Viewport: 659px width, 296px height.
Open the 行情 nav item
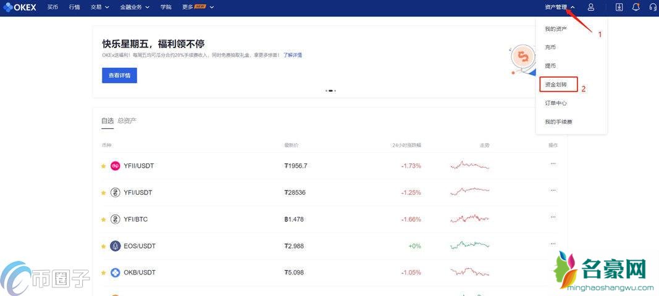(x=74, y=7)
